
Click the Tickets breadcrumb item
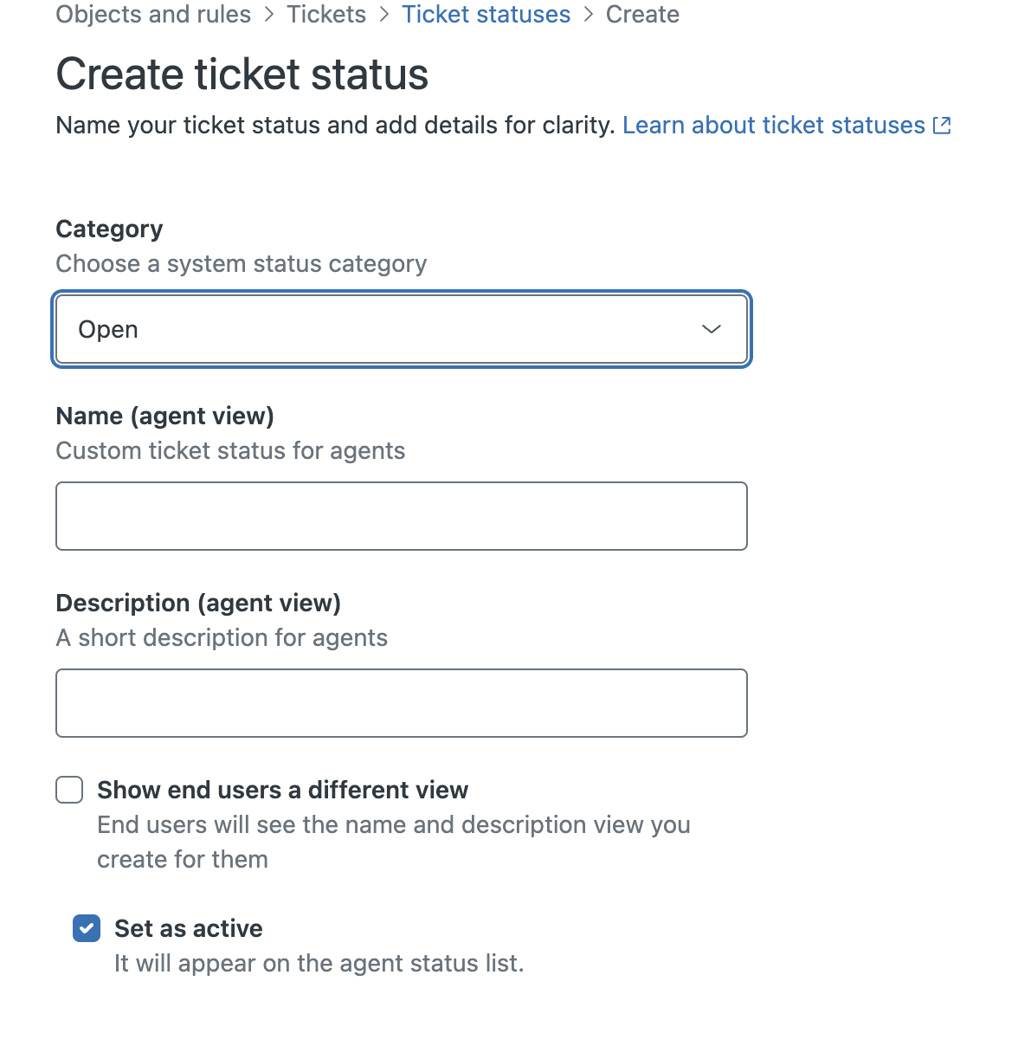click(x=326, y=15)
